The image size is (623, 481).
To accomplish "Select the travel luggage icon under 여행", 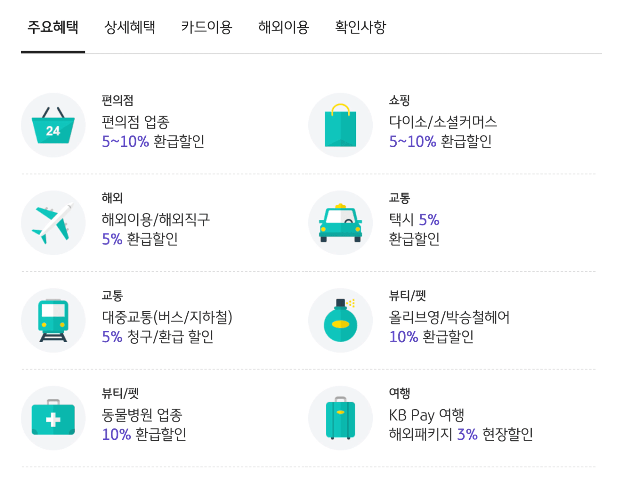I will 340,418.
